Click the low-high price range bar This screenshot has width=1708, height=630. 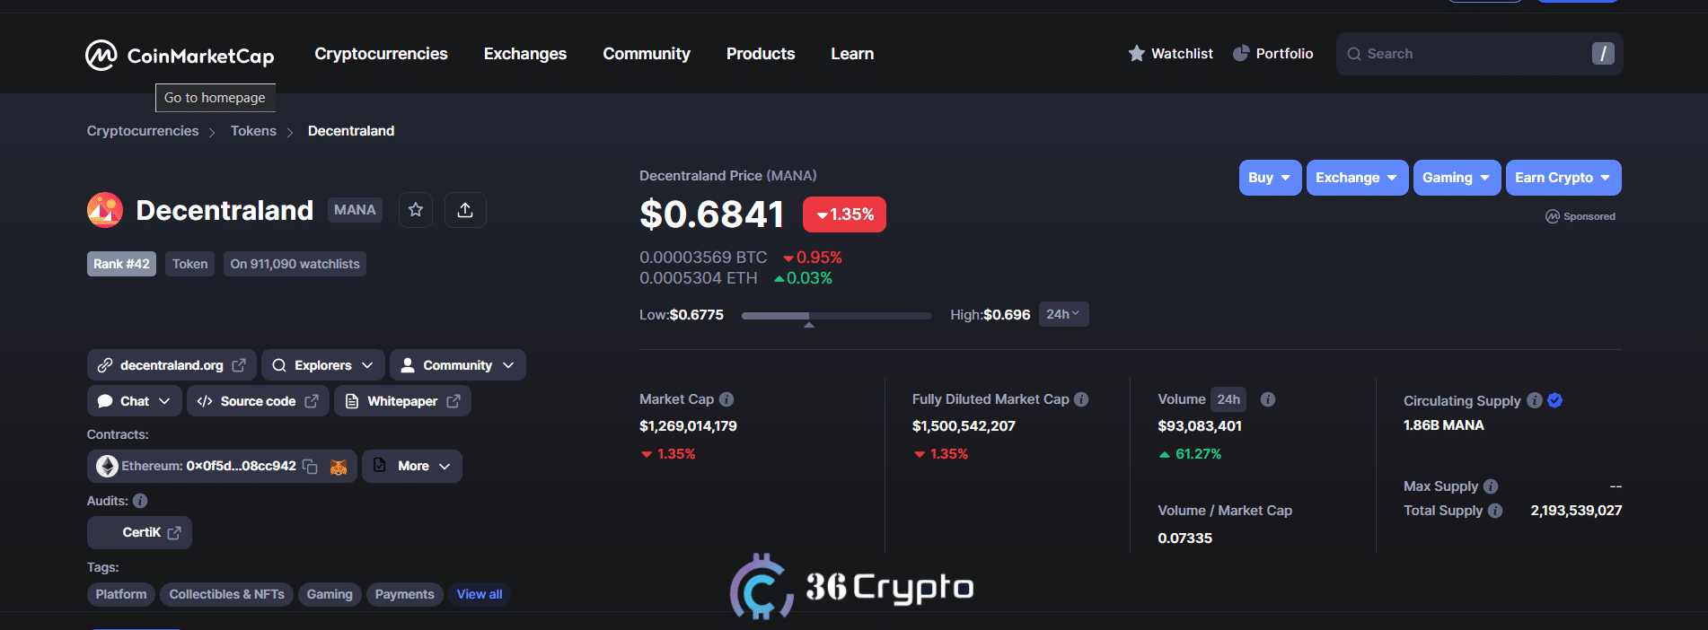point(836,316)
